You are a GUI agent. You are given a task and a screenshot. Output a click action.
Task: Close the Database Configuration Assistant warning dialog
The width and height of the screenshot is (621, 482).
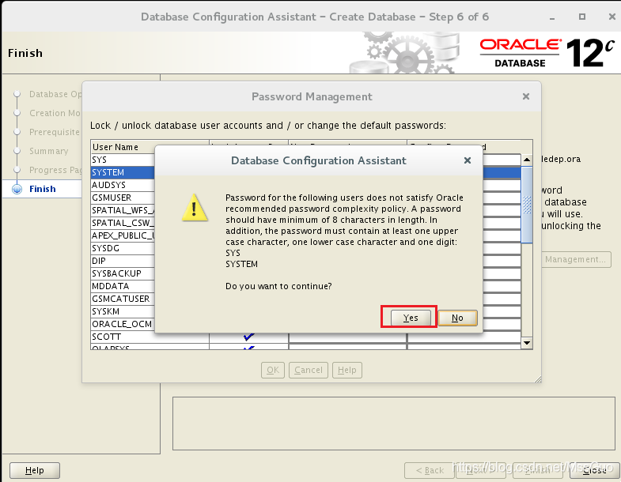click(467, 160)
